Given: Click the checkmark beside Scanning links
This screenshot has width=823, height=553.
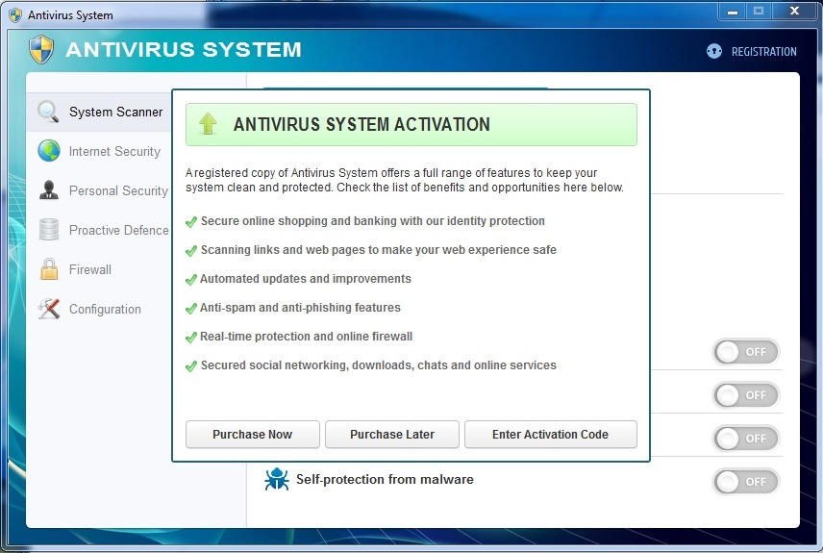Looking at the screenshot, I should tap(191, 250).
